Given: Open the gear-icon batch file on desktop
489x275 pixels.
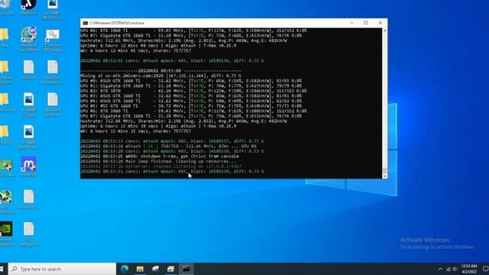Looking at the screenshot, I should pyautogui.click(x=52, y=39).
